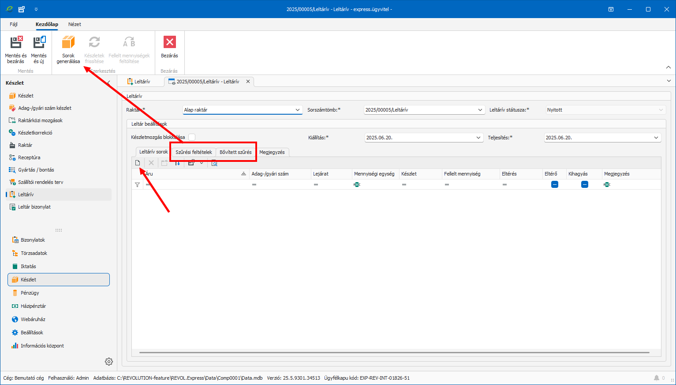
Task: Open settings gear in the sidebar
Action: pos(109,362)
